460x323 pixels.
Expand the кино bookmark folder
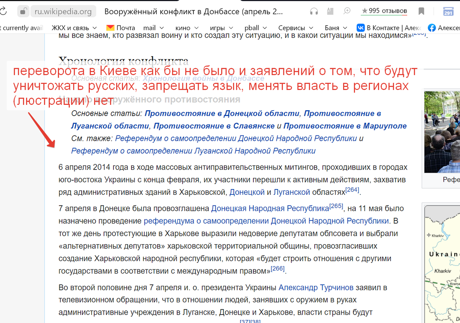click(x=187, y=28)
